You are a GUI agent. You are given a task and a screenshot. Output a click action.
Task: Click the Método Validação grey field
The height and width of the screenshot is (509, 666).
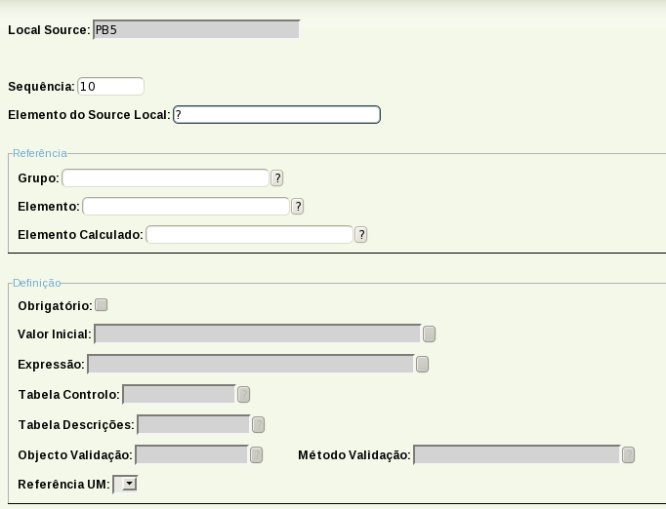(517, 455)
